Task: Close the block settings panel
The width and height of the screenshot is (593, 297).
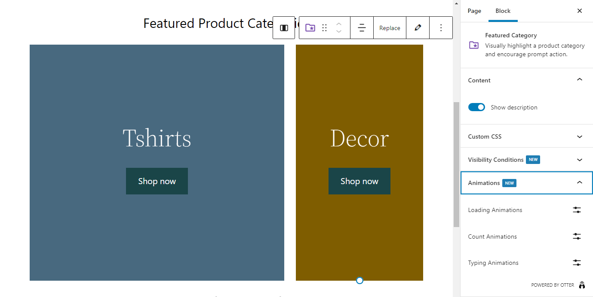Action: (x=579, y=11)
